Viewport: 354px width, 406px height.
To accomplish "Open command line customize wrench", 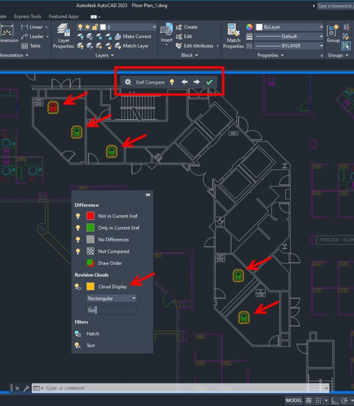I will coord(27,388).
